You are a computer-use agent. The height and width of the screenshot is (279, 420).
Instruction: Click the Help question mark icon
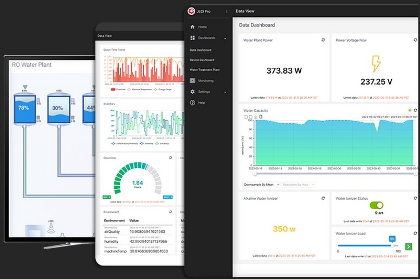coord(192,103)
